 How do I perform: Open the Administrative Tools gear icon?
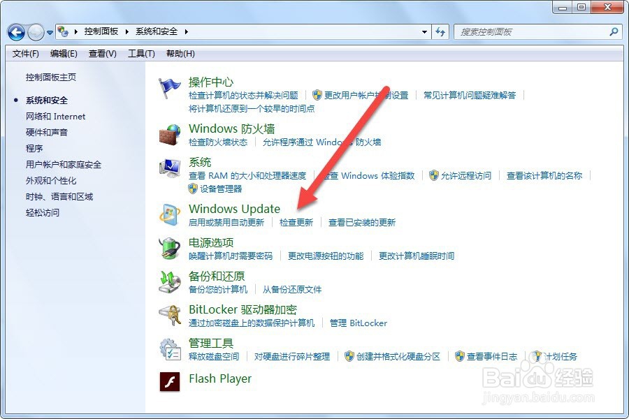pyautogui.click(x=170, y=349)
